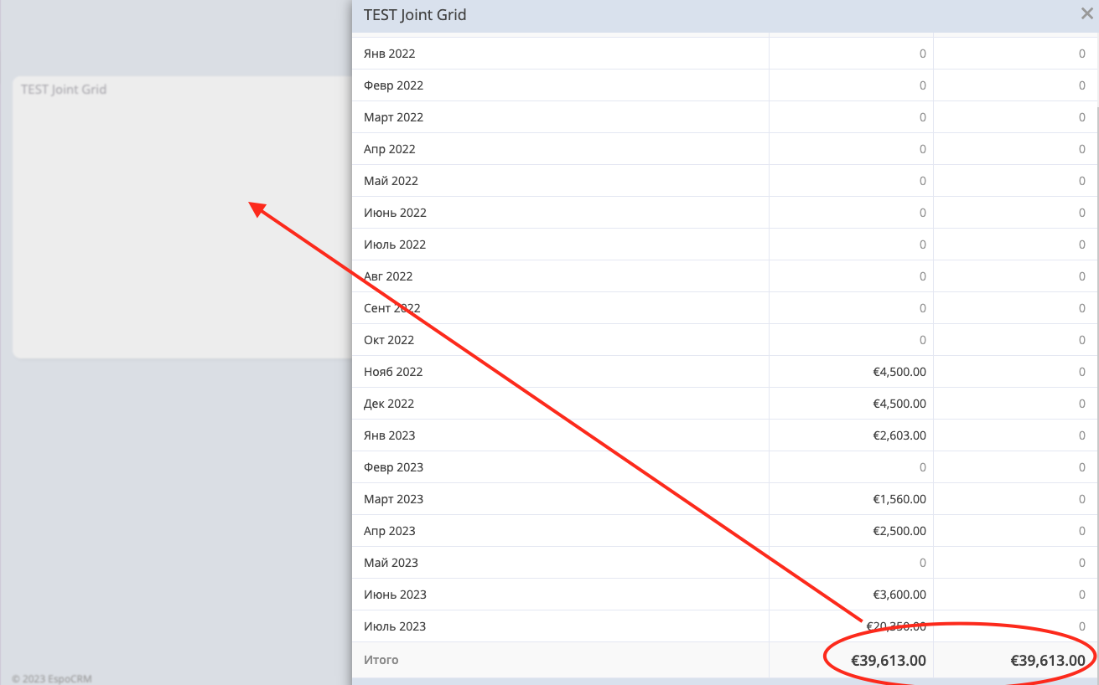Click the Июль 2023 row label
Screen dimensions: 1099x685
395,626
